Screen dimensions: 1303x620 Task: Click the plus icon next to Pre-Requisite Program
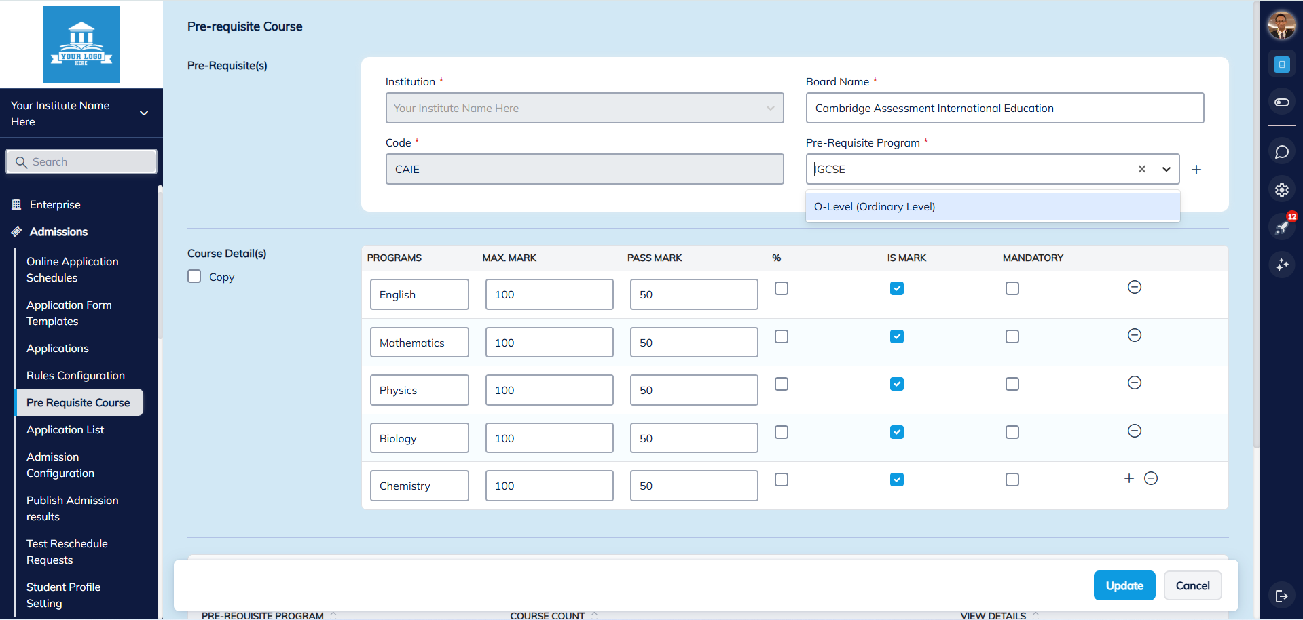pyautogui.click(x=1196, y=169)
